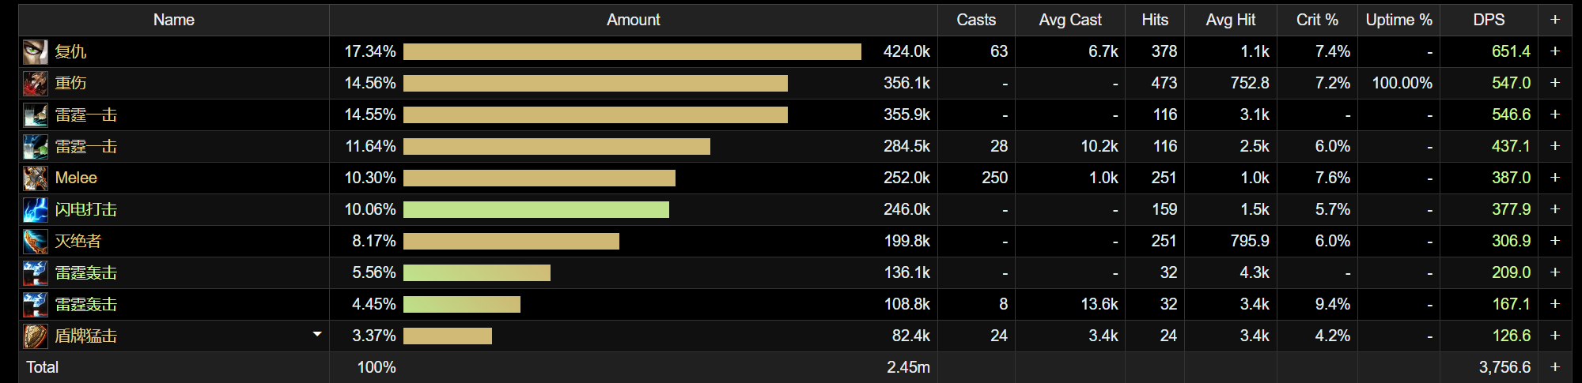Click the Uptime % column header

pyautogui.click(x=1398, y=20)
